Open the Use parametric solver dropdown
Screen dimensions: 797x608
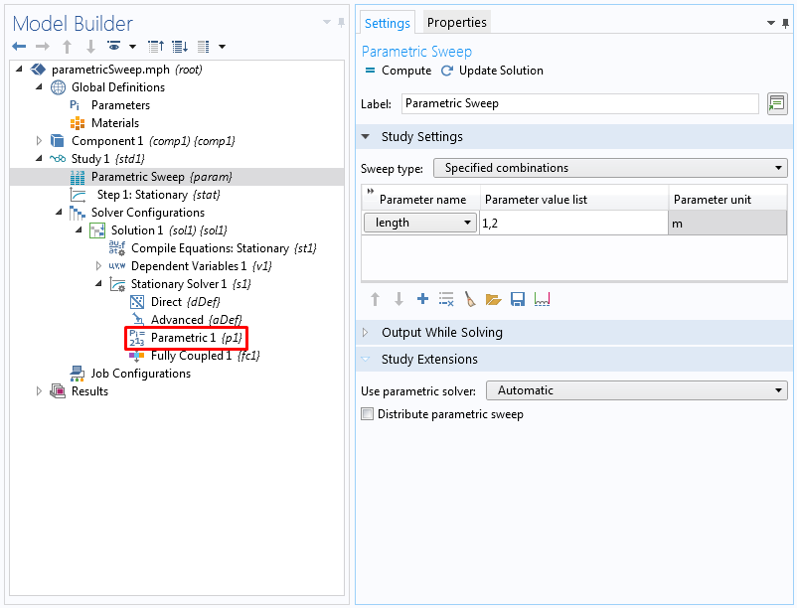(x=636, y=390)
